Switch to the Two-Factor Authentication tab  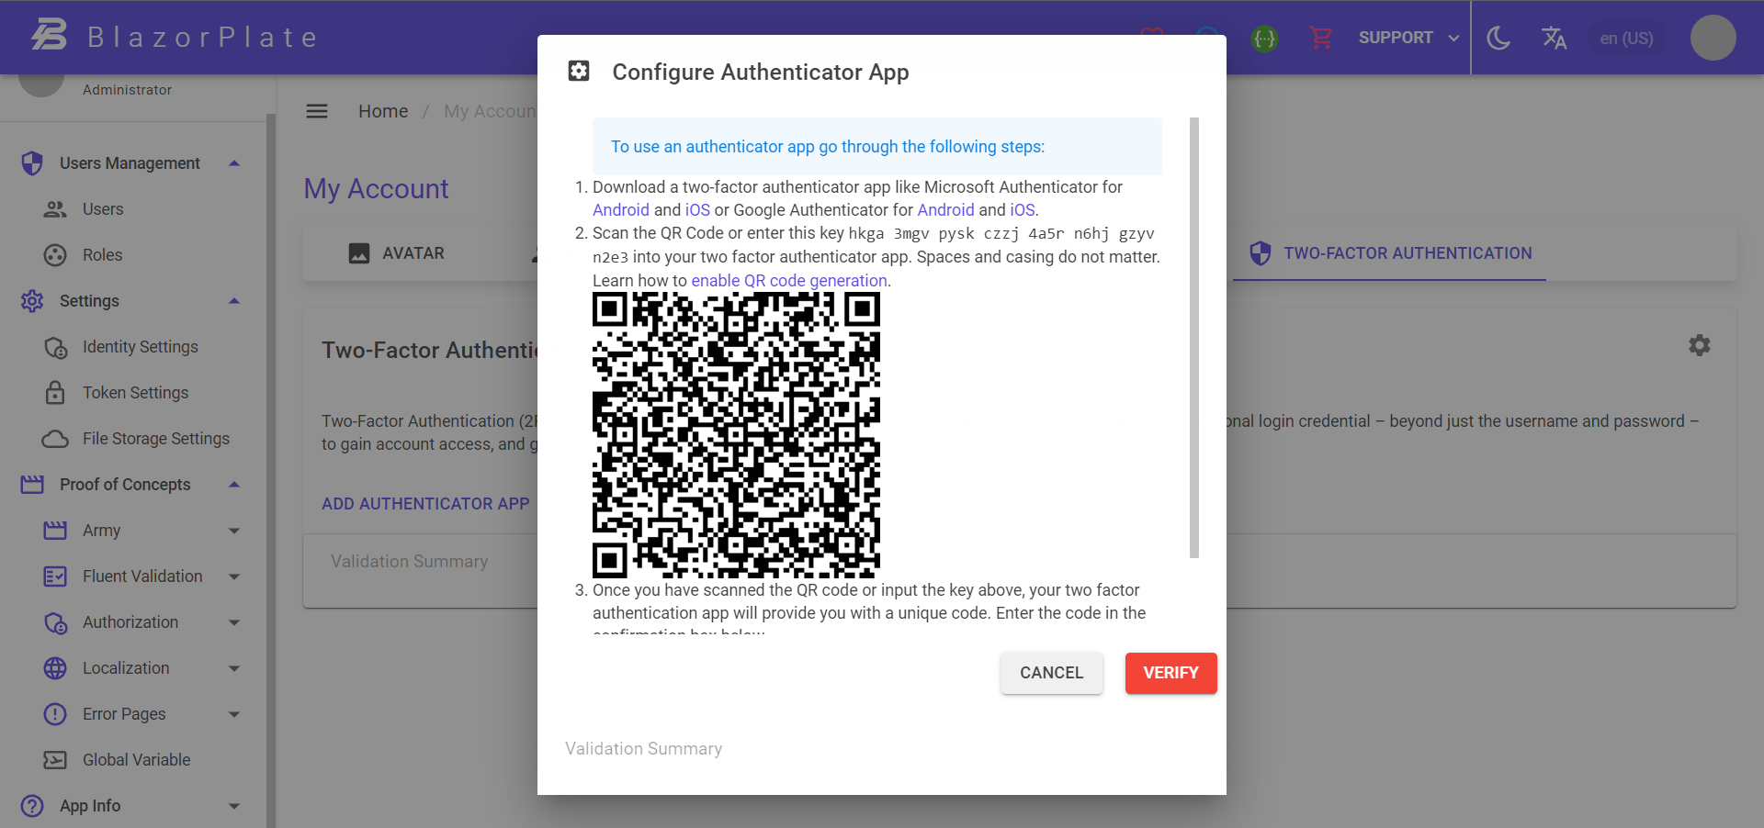[x=1389, y=253]
